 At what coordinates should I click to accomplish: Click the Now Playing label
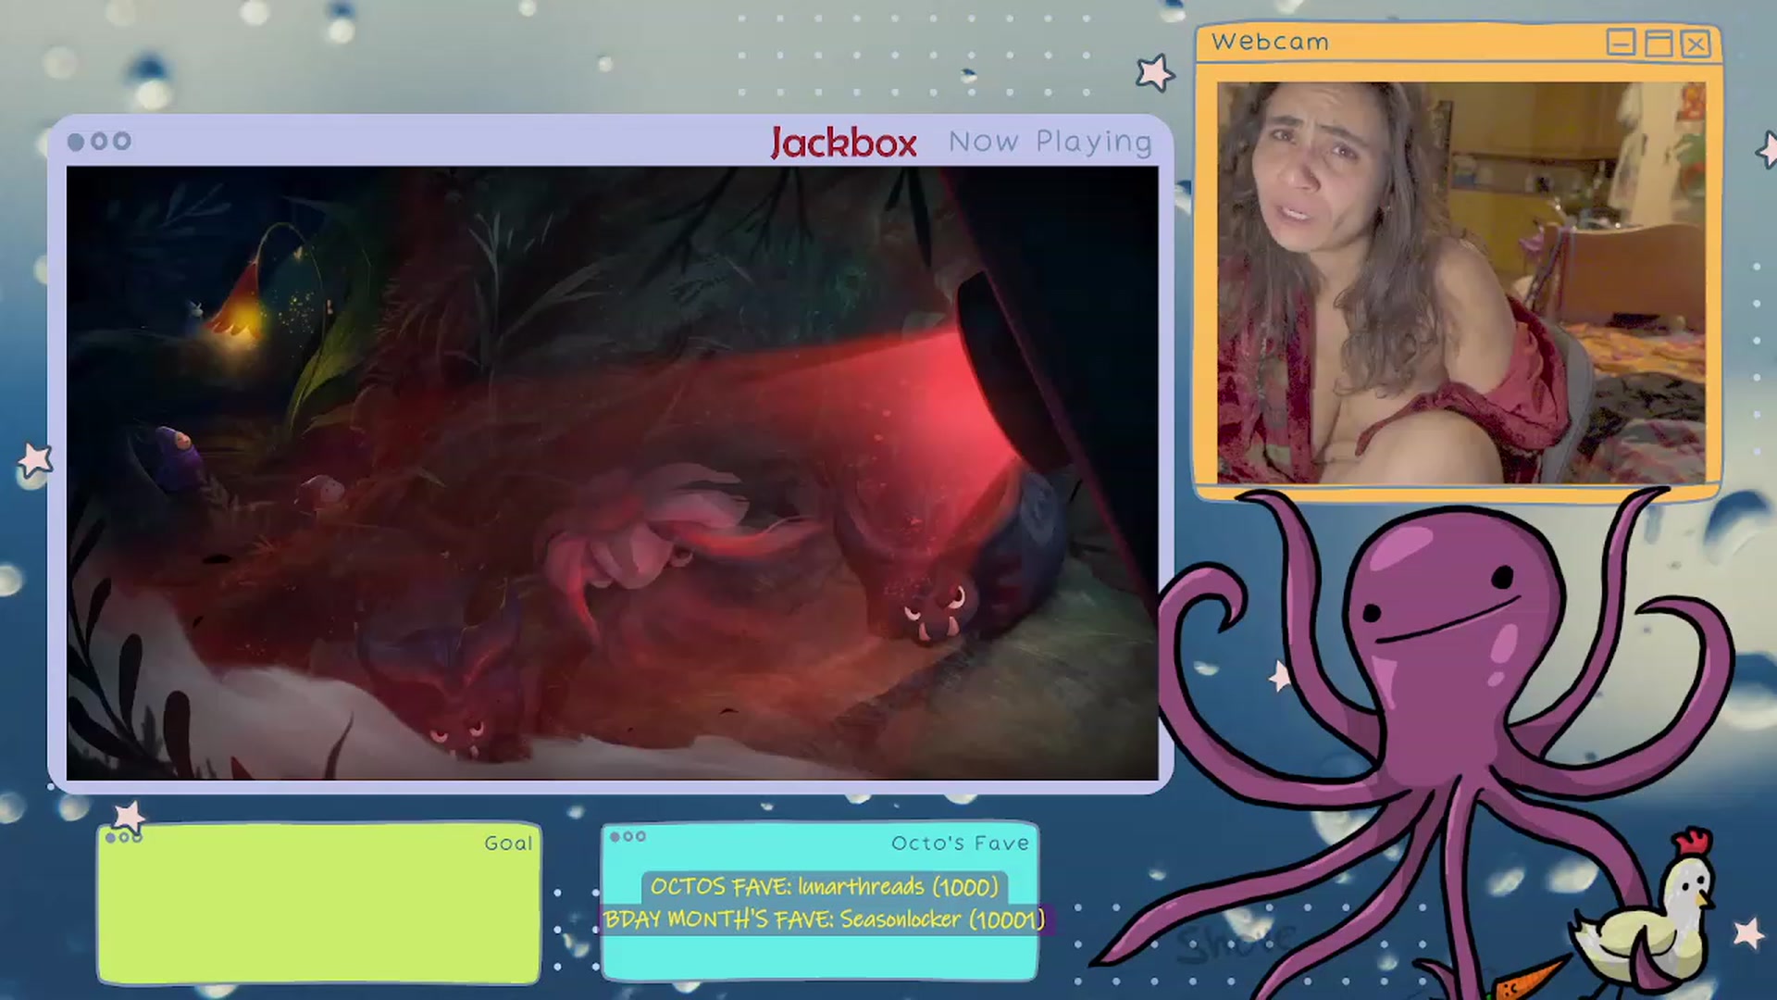[1050, 142]
